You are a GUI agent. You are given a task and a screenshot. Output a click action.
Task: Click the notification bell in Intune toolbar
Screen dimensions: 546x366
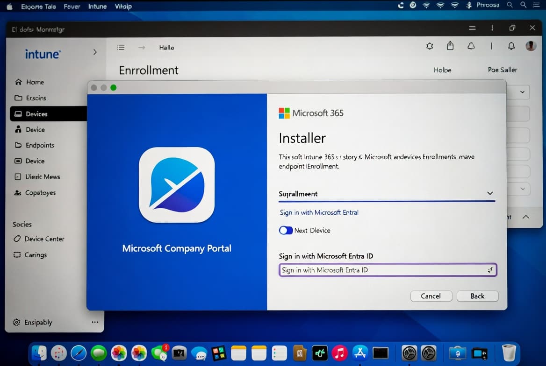coord(511,46)
